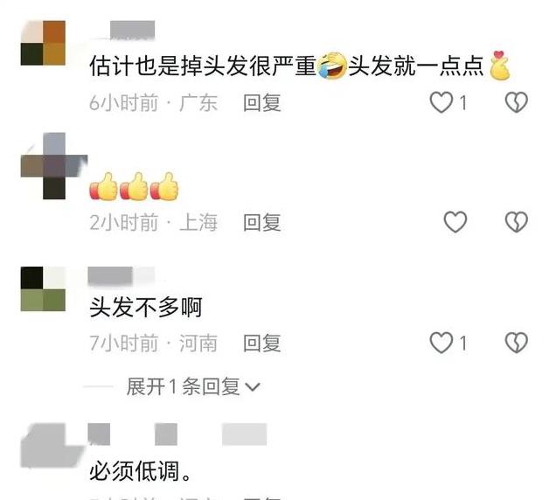Viewport: 556px width, 500px height.
Task: Like the Guangdong comment with the heart icon
Action: [x=441, y=102]
